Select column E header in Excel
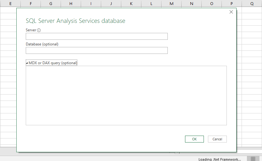 tap(10, 3)
